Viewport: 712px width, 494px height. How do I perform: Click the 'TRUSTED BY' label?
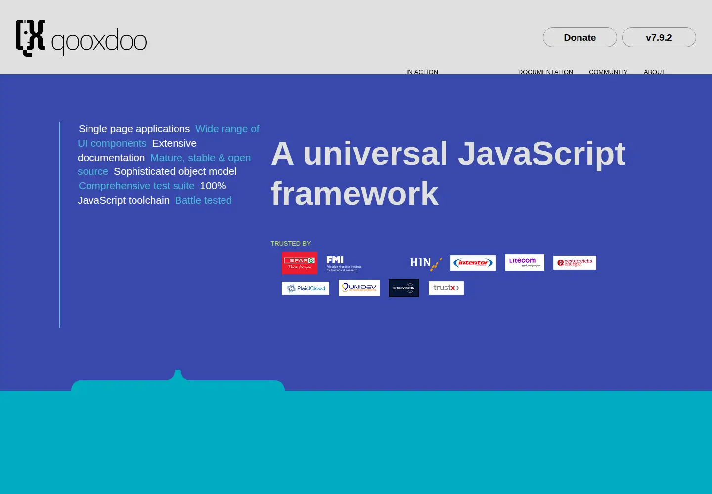[x=291, y=244]
